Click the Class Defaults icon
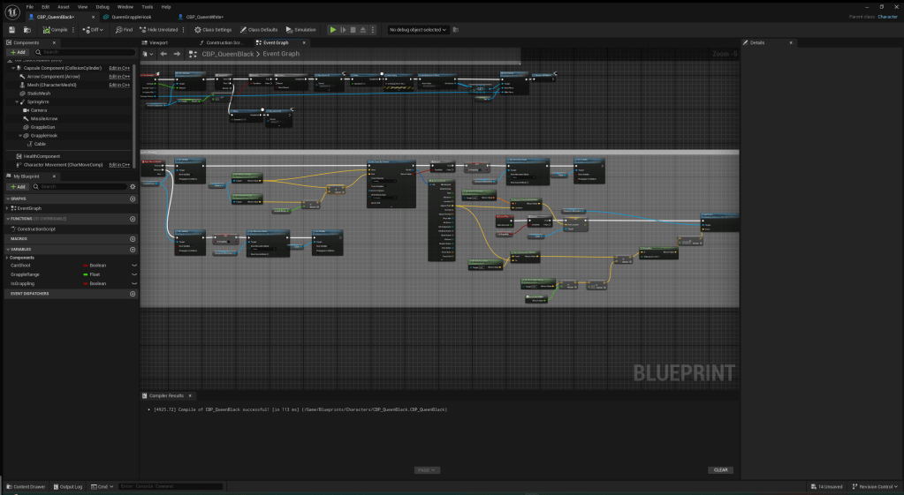Screen dimensions: 904x495 point(241,30)
